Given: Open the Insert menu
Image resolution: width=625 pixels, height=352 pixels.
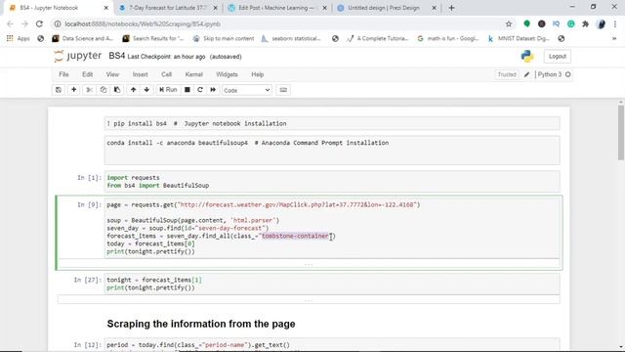Looking at the screenshot, I should point(140,74).
